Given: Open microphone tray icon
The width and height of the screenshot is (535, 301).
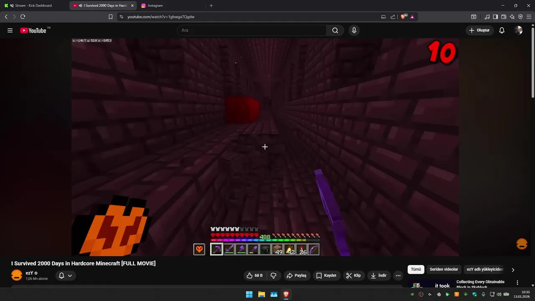Looking at the screenshot, I should point(483,294).
